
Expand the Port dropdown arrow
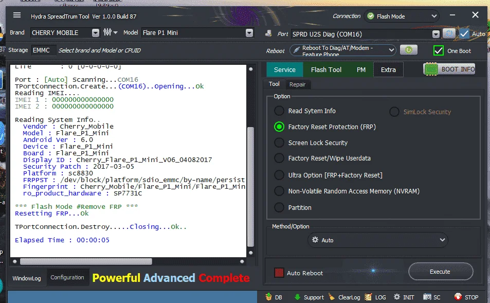coord(436,34)
